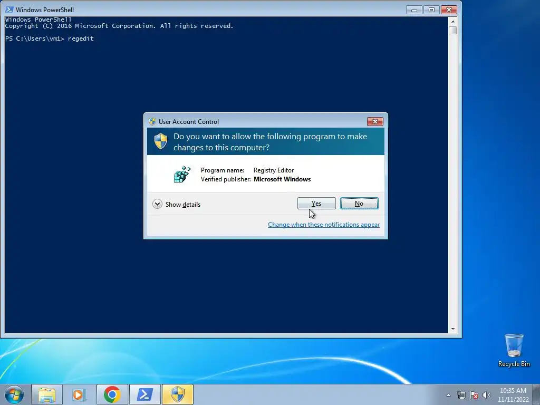The width and height of the screenshot is (540, 405).
Task: Click the small shield icon in UAC title bar
Action: pos(152,121)
